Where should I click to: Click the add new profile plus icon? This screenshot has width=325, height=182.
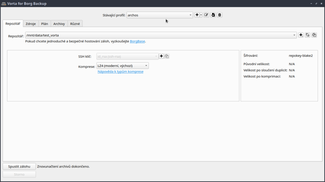click(x=197, y=15)
